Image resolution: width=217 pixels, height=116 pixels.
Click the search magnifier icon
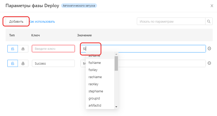[x=209, y=21]
